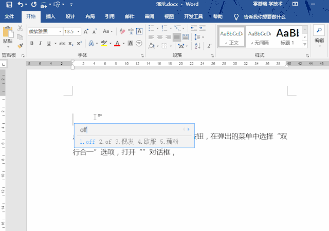329x231 pixels.
Task: Apply distributed alignment
Action: point(186,37)
